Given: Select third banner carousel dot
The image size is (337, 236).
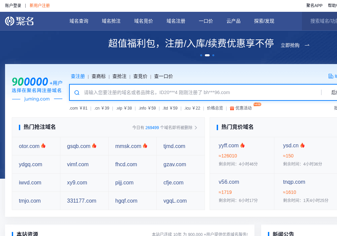Looking at the screenshot, I should 213,55.
